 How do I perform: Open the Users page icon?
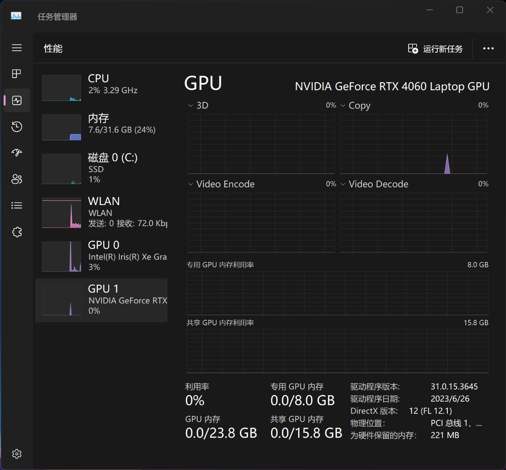point(17,179)
